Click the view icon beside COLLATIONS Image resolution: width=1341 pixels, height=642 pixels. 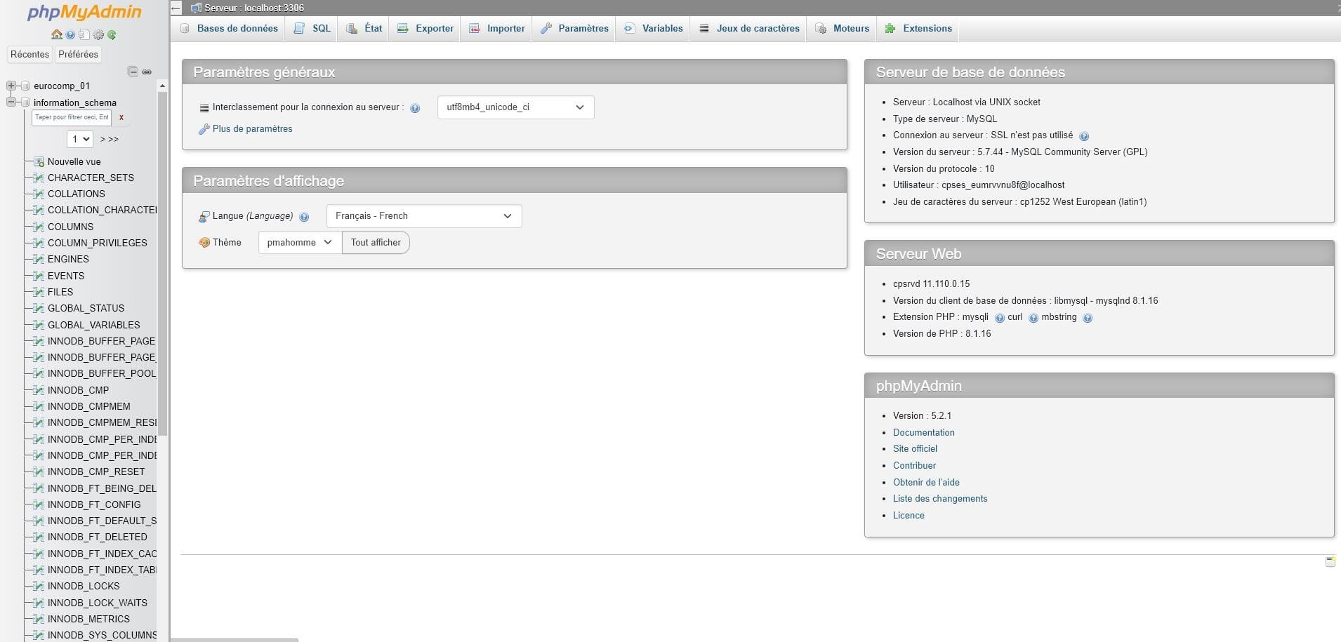39,194
